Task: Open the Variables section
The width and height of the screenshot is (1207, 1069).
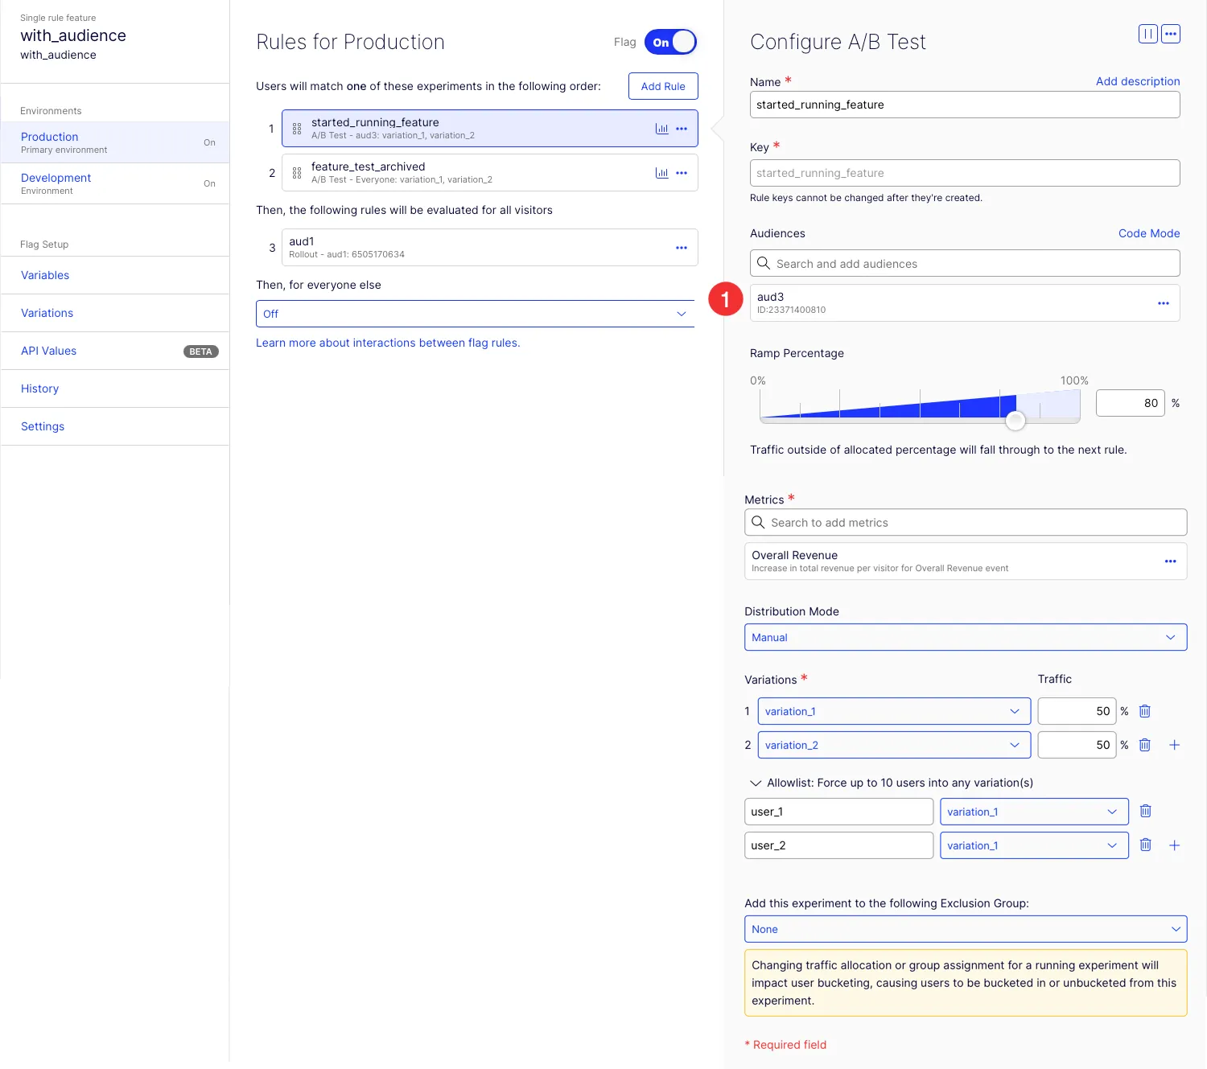Action: [x=115, y=275]
